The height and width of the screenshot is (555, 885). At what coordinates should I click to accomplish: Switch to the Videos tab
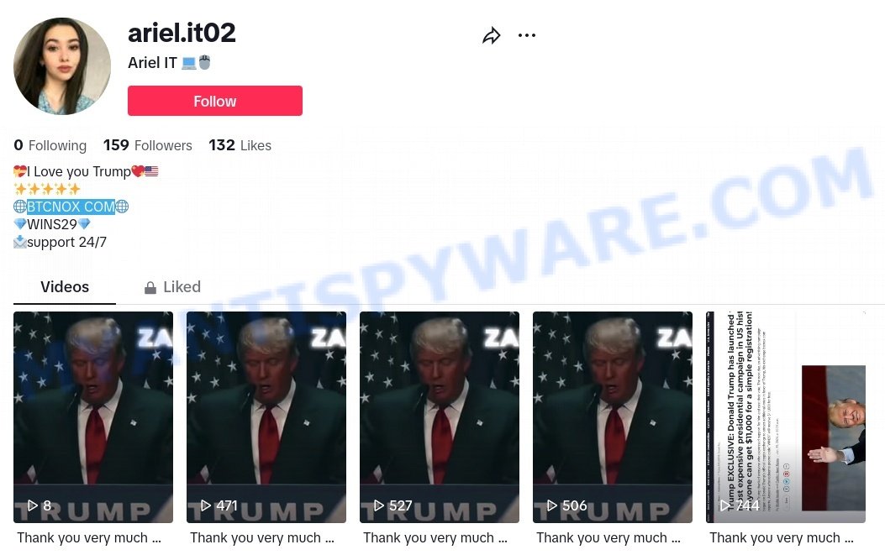(65, 287)
